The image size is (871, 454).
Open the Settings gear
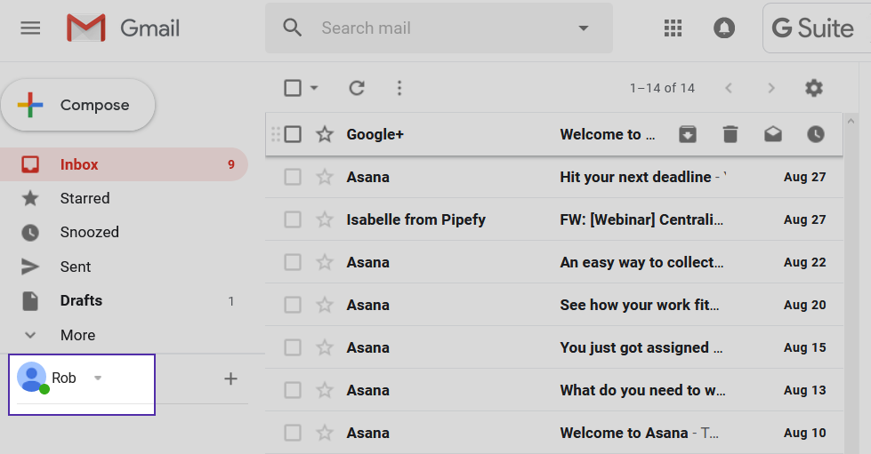(814, 88)
